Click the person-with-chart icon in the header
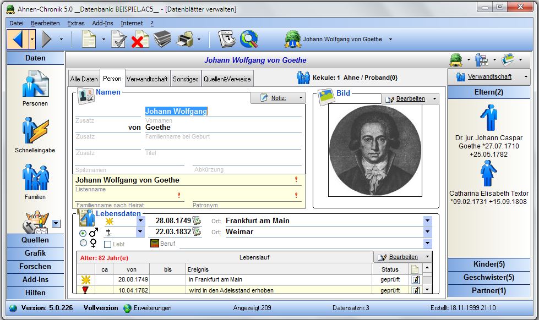Viewport: 539px width, 320px height. pyautogui.click(x=481, y=60)
